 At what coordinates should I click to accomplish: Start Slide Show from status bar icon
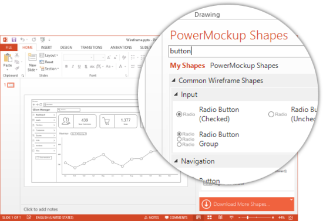231,217
